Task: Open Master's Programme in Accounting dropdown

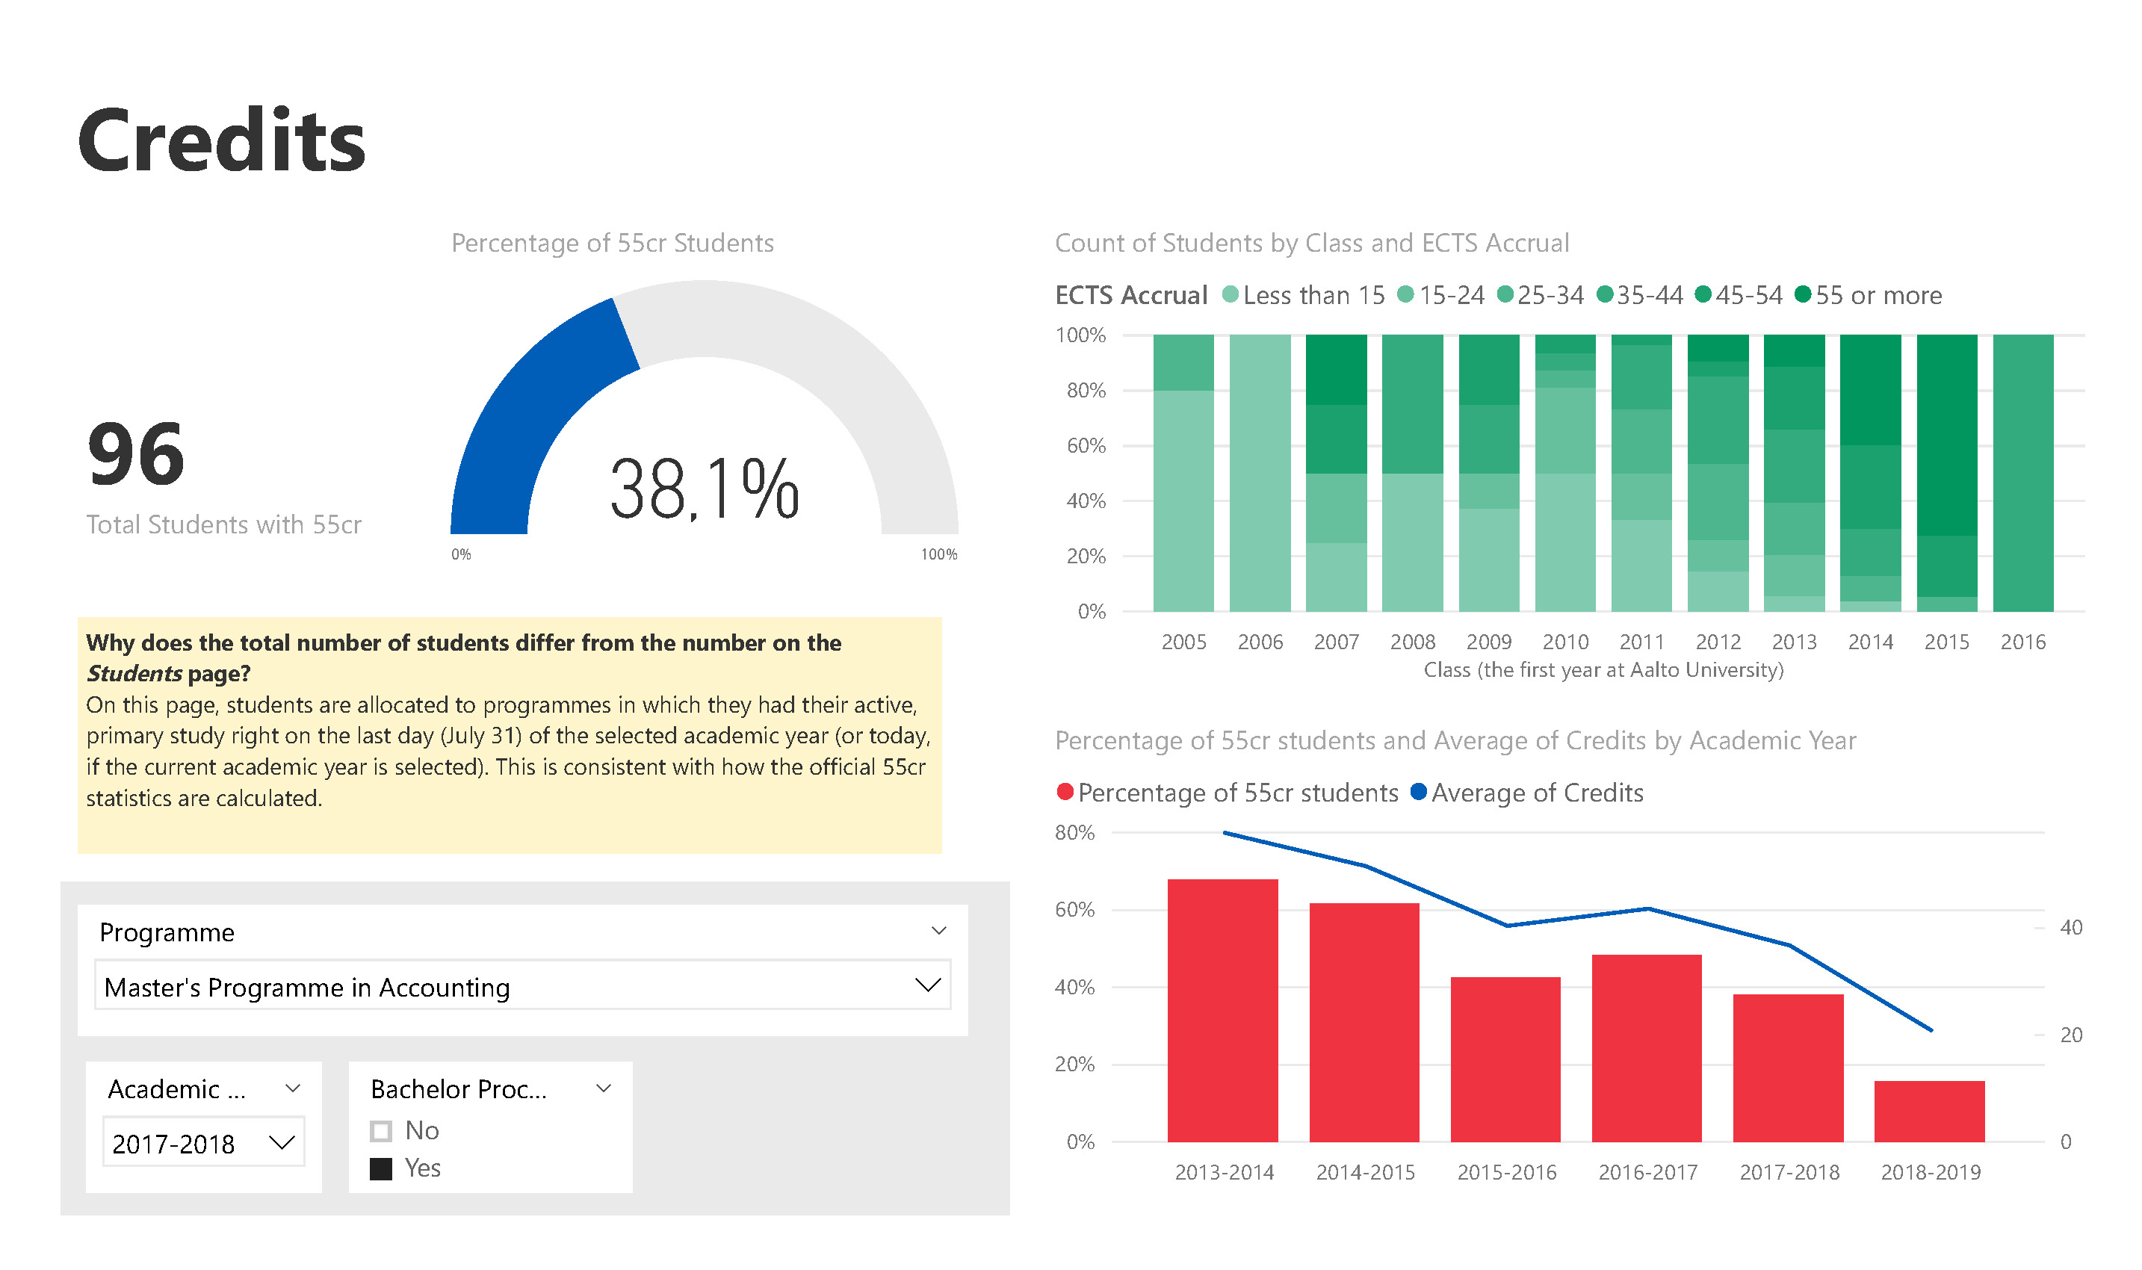Action: pyautogui.click(x=928, y=985)
